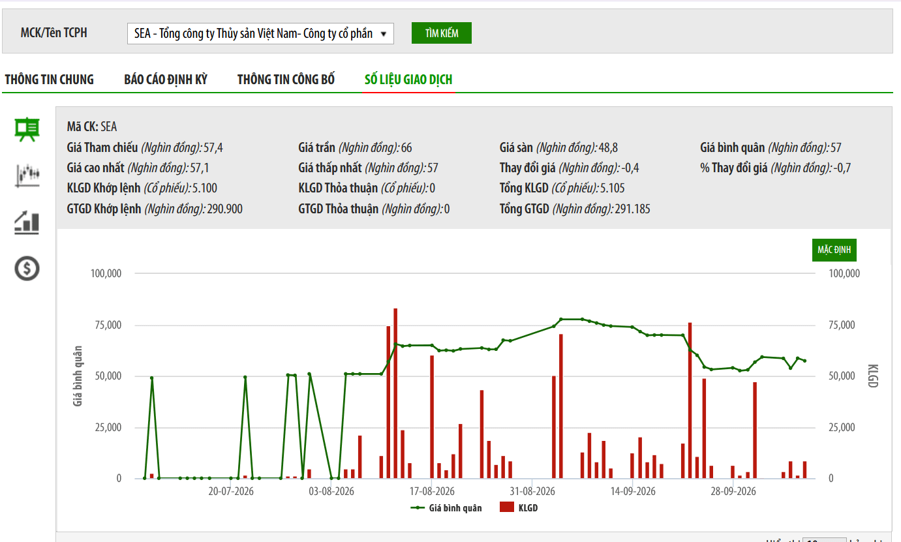The image size is (901, 542).
Task: Select the presentation board sidebar icon
Action: click(x=27, y=129)
